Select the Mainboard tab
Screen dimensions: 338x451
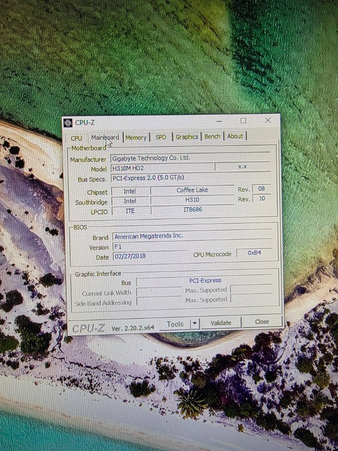point(105,138)
